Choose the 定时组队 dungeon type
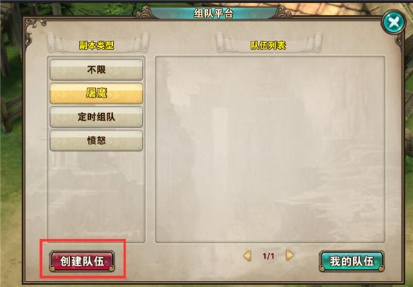This screenshot has height=287, width=413. [96, 117]
